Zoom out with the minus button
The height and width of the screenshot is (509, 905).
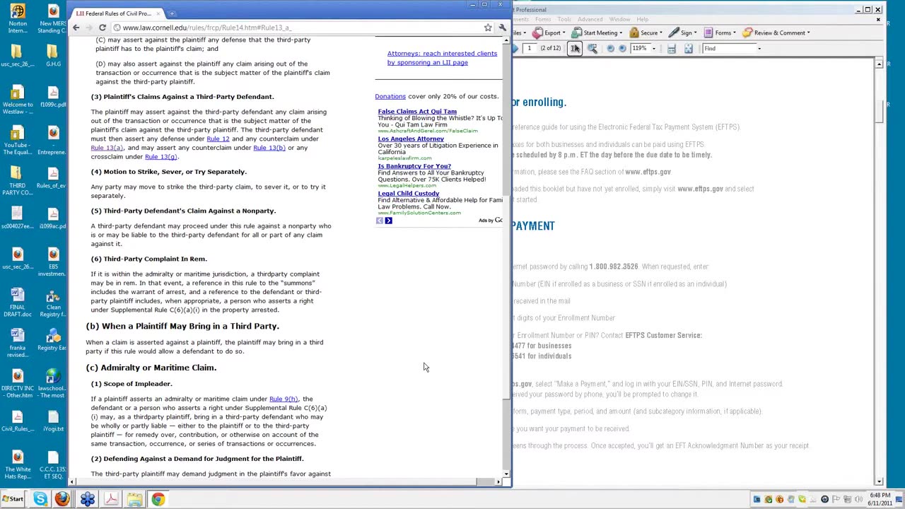coord(611,49)
